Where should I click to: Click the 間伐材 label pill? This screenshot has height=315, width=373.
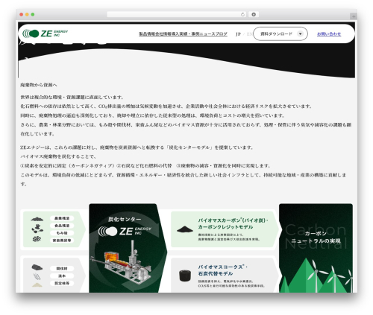pyautogui.click(x=62, y=269)
